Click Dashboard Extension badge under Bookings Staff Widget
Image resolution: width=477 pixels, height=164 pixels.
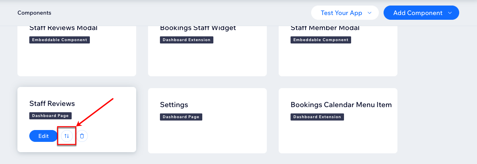tap(186, 40)
